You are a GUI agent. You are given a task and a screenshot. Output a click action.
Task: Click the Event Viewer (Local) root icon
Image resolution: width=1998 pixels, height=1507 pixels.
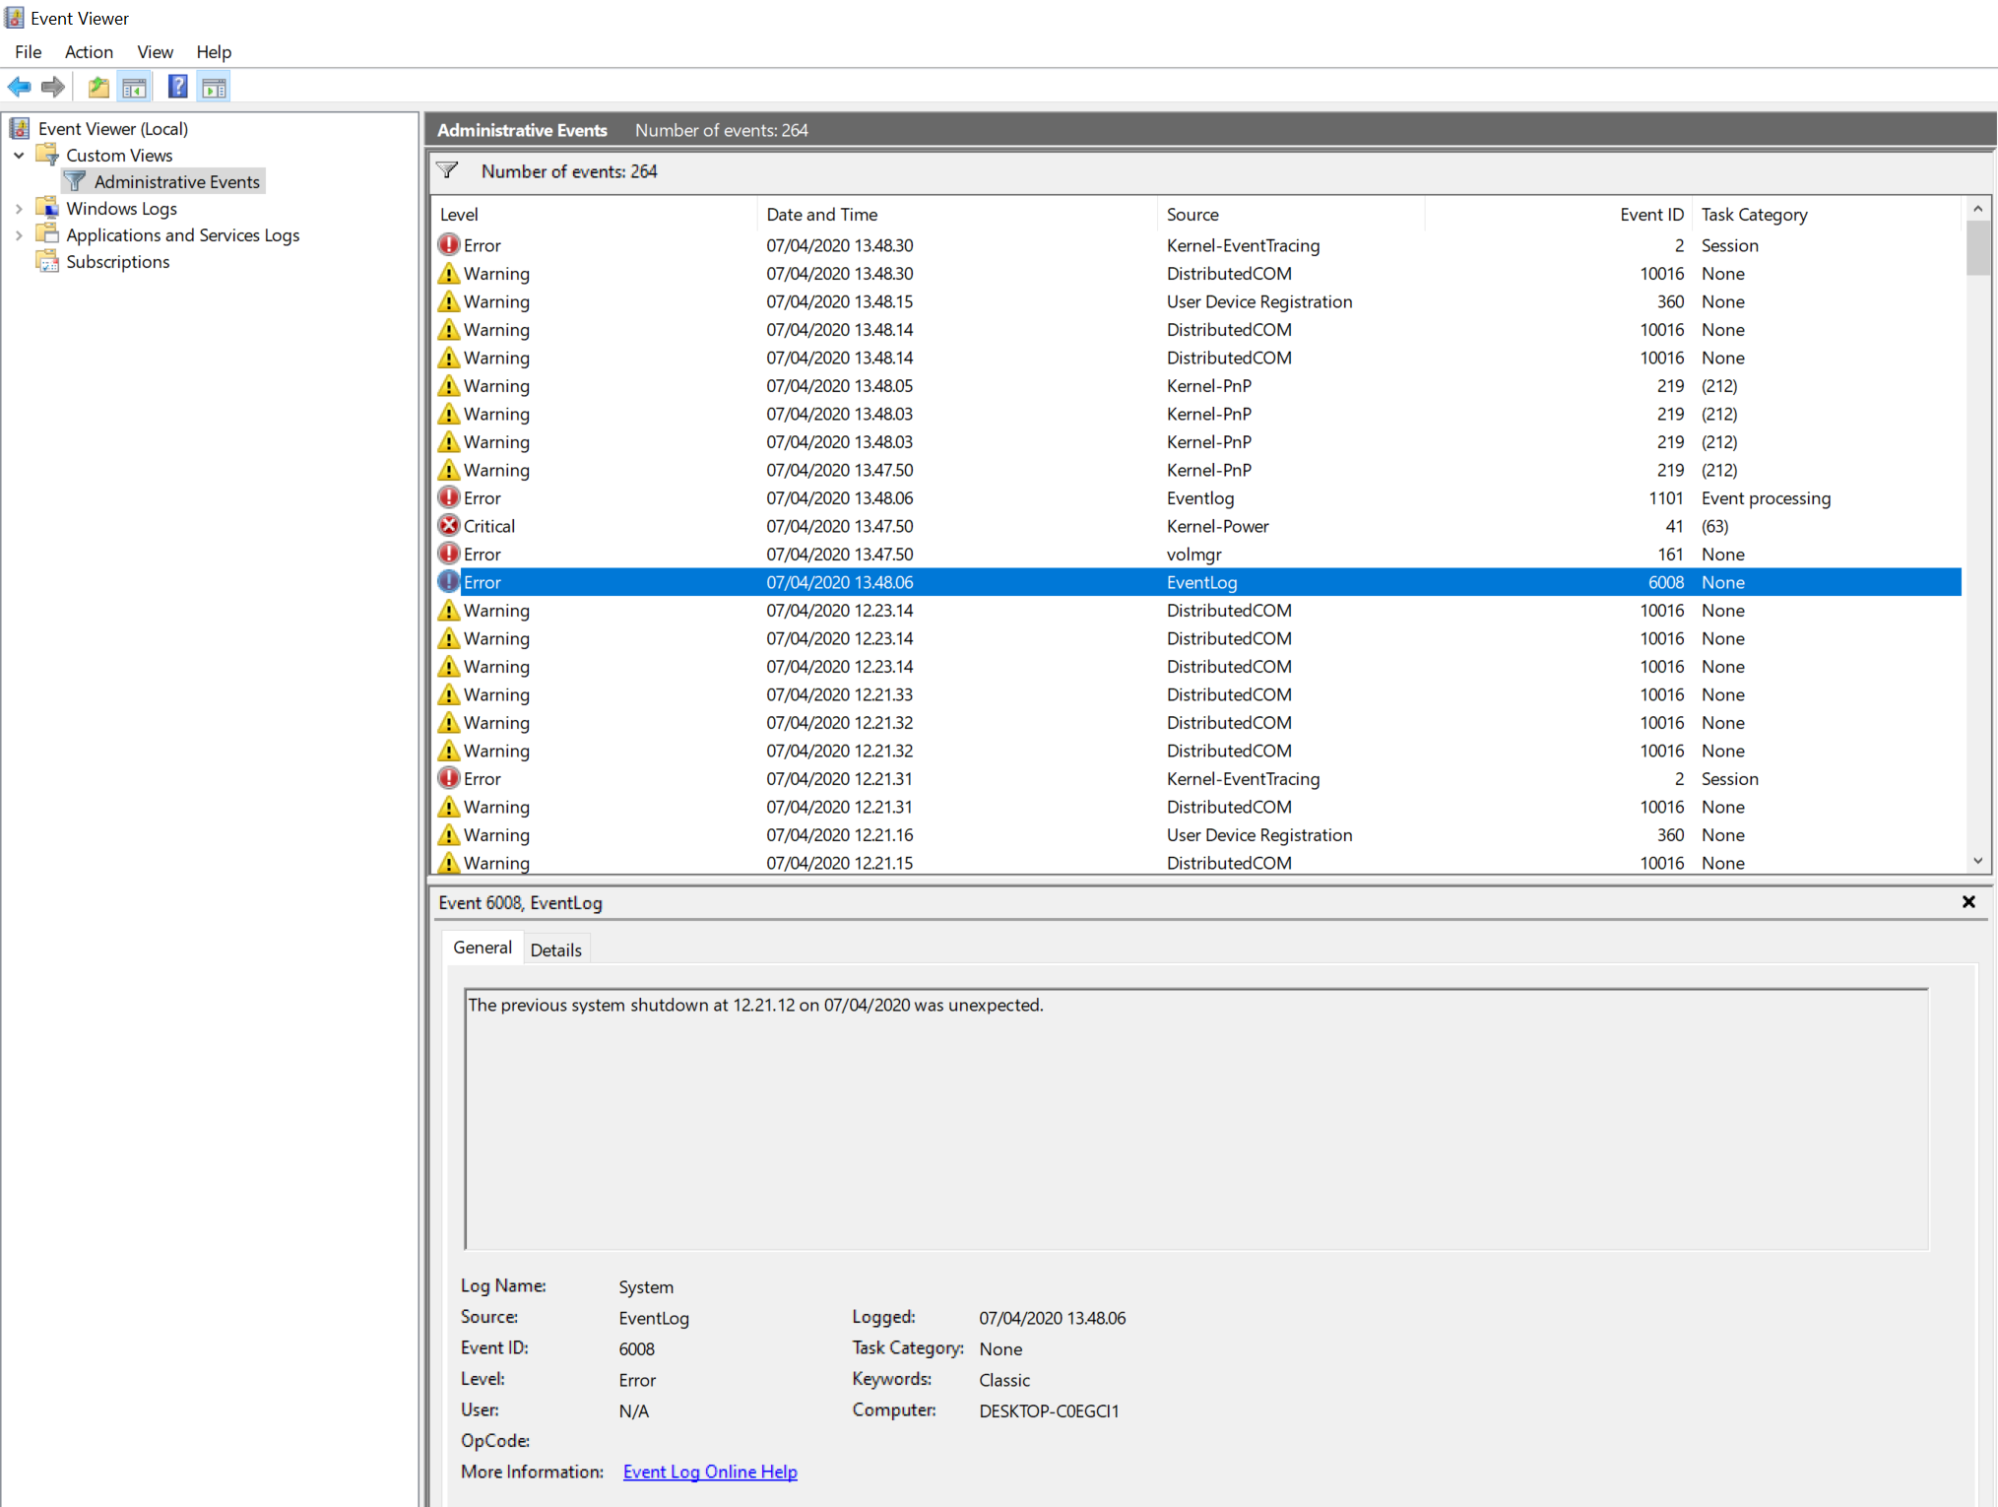pos(20,128)
